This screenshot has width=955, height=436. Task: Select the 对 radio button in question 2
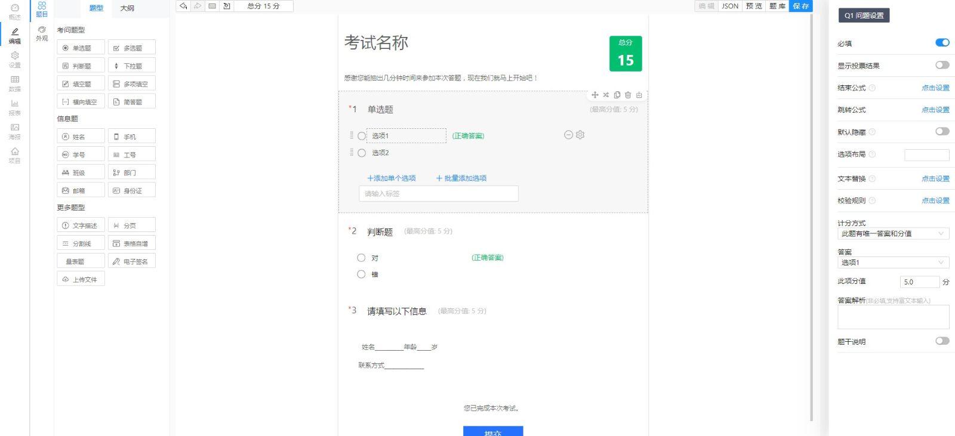[x=361, y=258]
